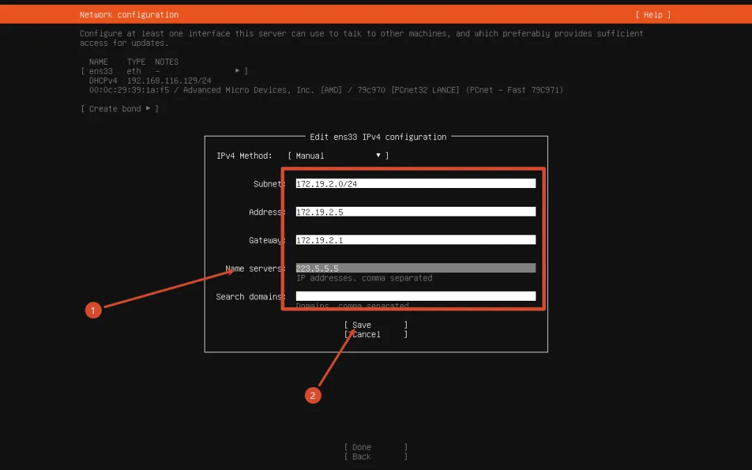This screenshot has width=752, height=470.
Task: Cancel the IPv4 configuration dialog
Action: point(376,335)
